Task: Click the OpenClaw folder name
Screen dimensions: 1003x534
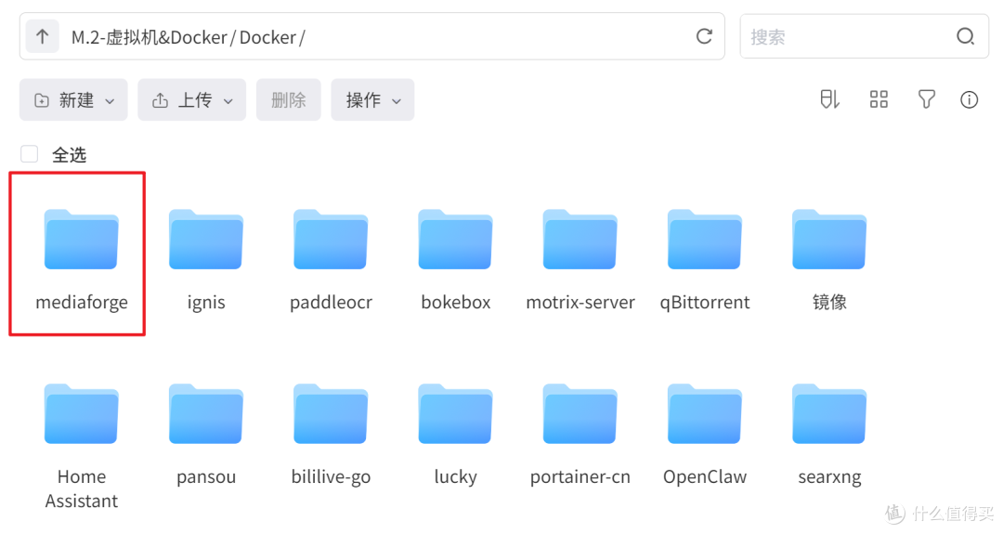Action: [x=705, y=477]
